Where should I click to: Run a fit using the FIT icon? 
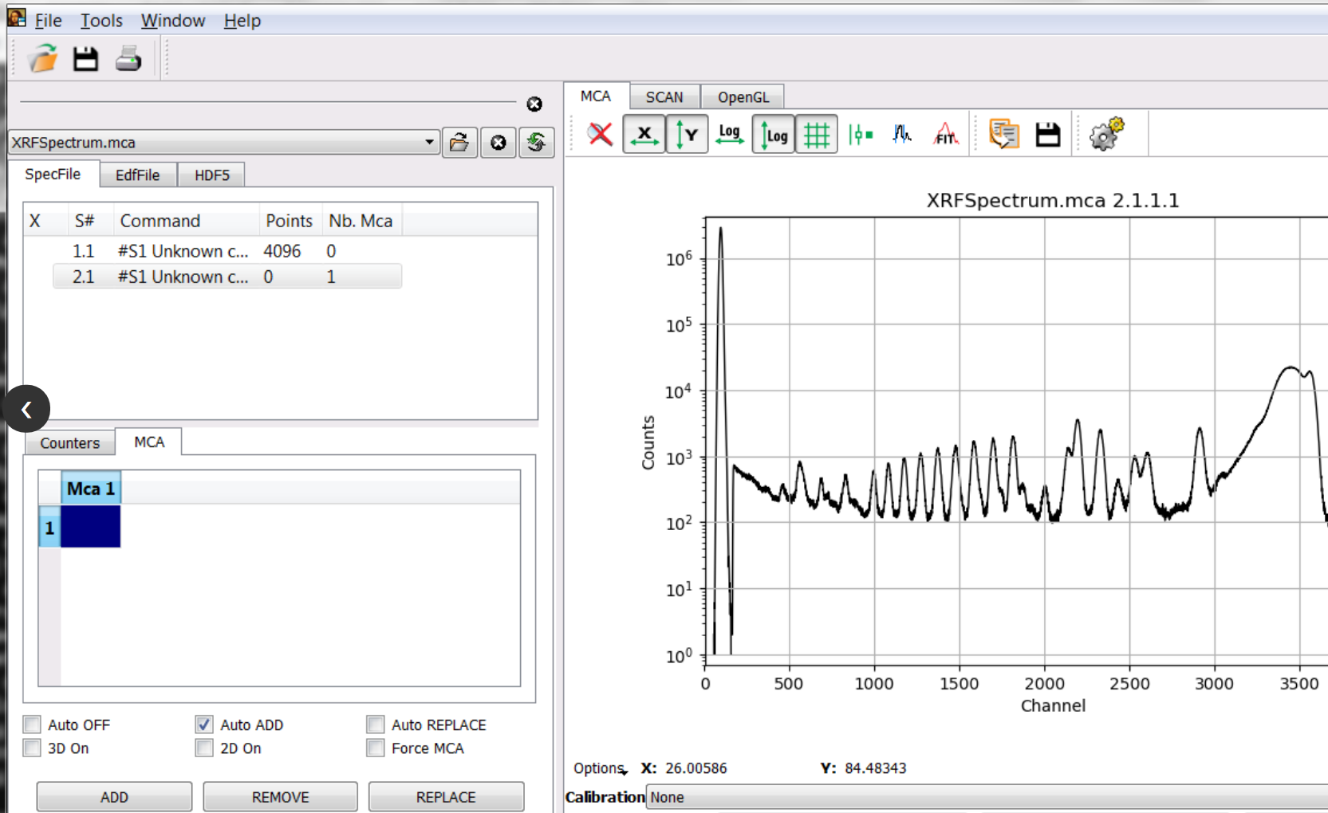pyautogui.click(x=945, y=134)
